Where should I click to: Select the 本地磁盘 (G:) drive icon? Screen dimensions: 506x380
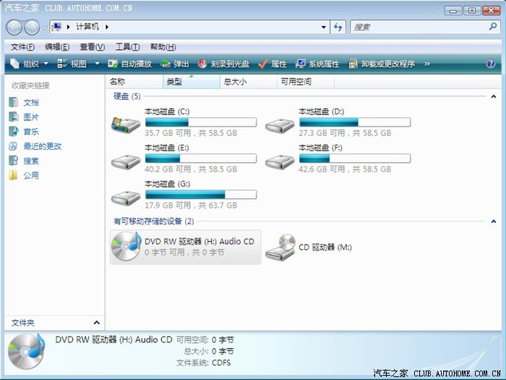126,198
